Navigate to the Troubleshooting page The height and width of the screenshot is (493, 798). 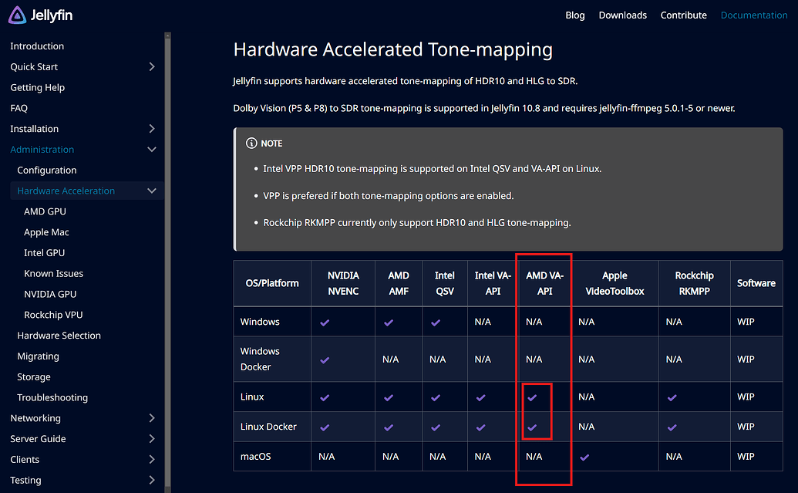[x=52, y=397]
